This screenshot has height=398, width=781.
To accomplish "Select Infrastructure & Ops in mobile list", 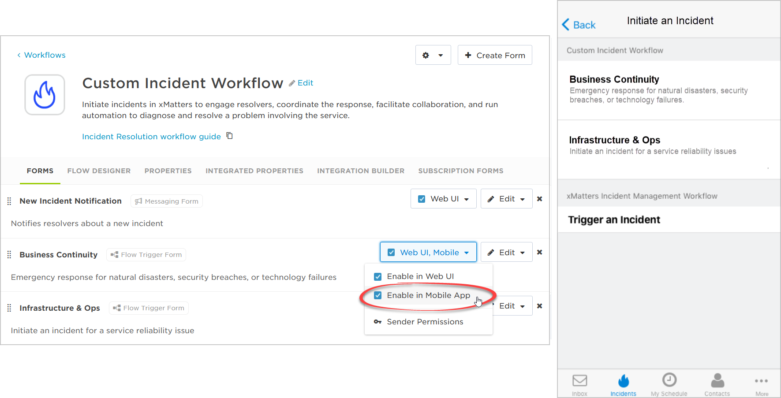I will [x=669, y=149].
